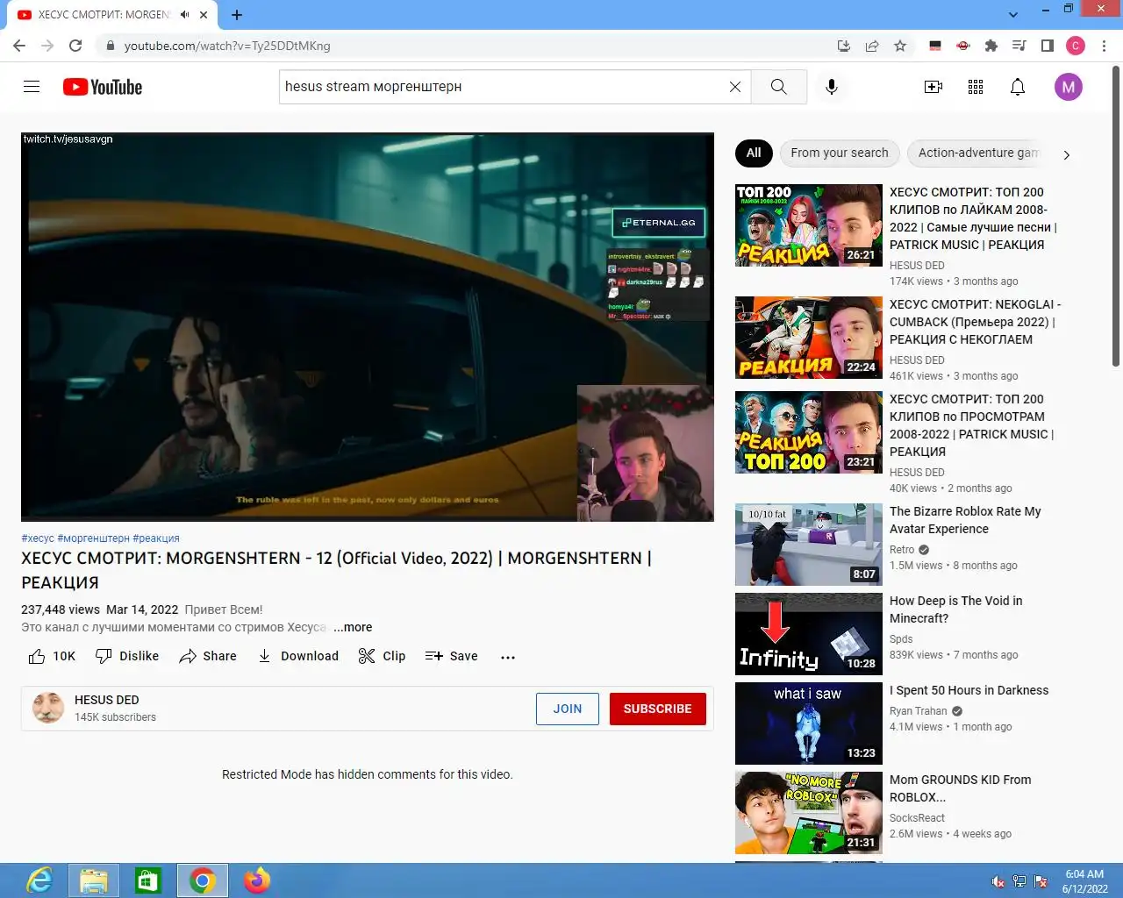The height and width of the screenshot is (898, 1123).
Task: Click the video player area
Action: [x=368, y=327]
